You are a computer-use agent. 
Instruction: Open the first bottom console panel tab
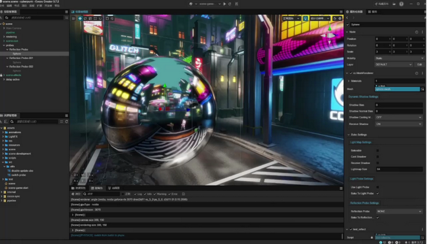(78, 188)
